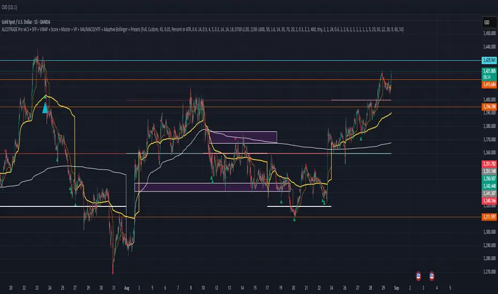Click the Sep label on the time axis
Screen dimensions: 498x294
coord(396,288)
